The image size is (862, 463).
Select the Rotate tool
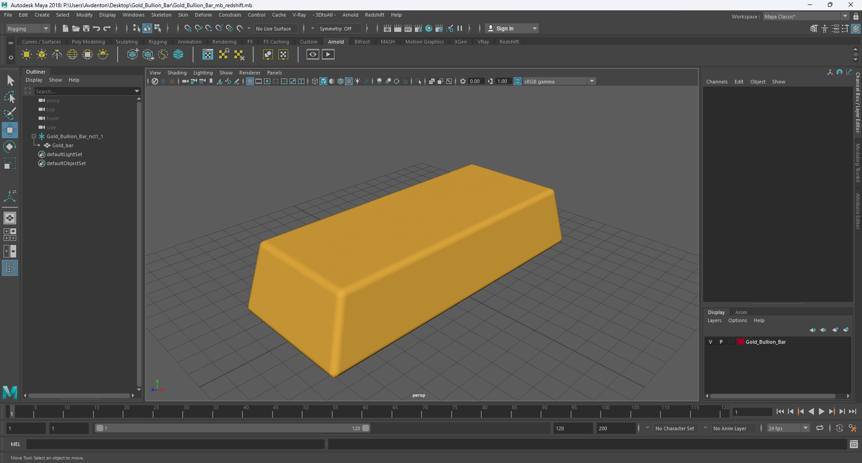tap(10, 147)
